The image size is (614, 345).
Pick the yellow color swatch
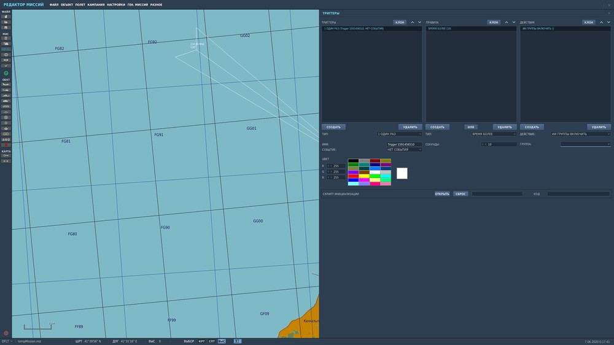pos(364,176)
